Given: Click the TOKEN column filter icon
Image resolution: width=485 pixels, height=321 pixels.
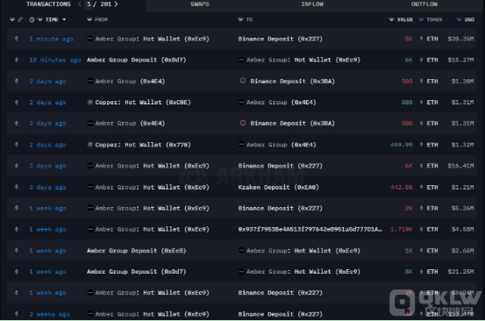Looking at the screenshot, I should click(421, 20).
